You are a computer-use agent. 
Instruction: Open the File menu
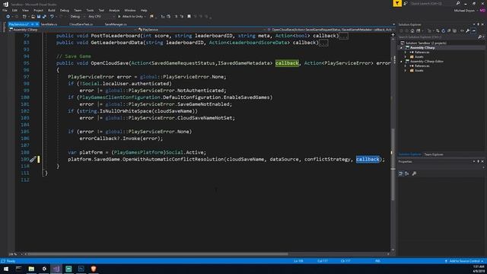pyautogui.click(x=5, y=10)
